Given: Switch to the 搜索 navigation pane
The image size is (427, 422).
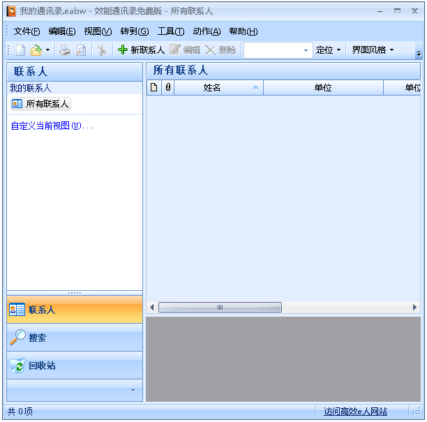Looking at the screenshot, I should [x=75, y=338].
